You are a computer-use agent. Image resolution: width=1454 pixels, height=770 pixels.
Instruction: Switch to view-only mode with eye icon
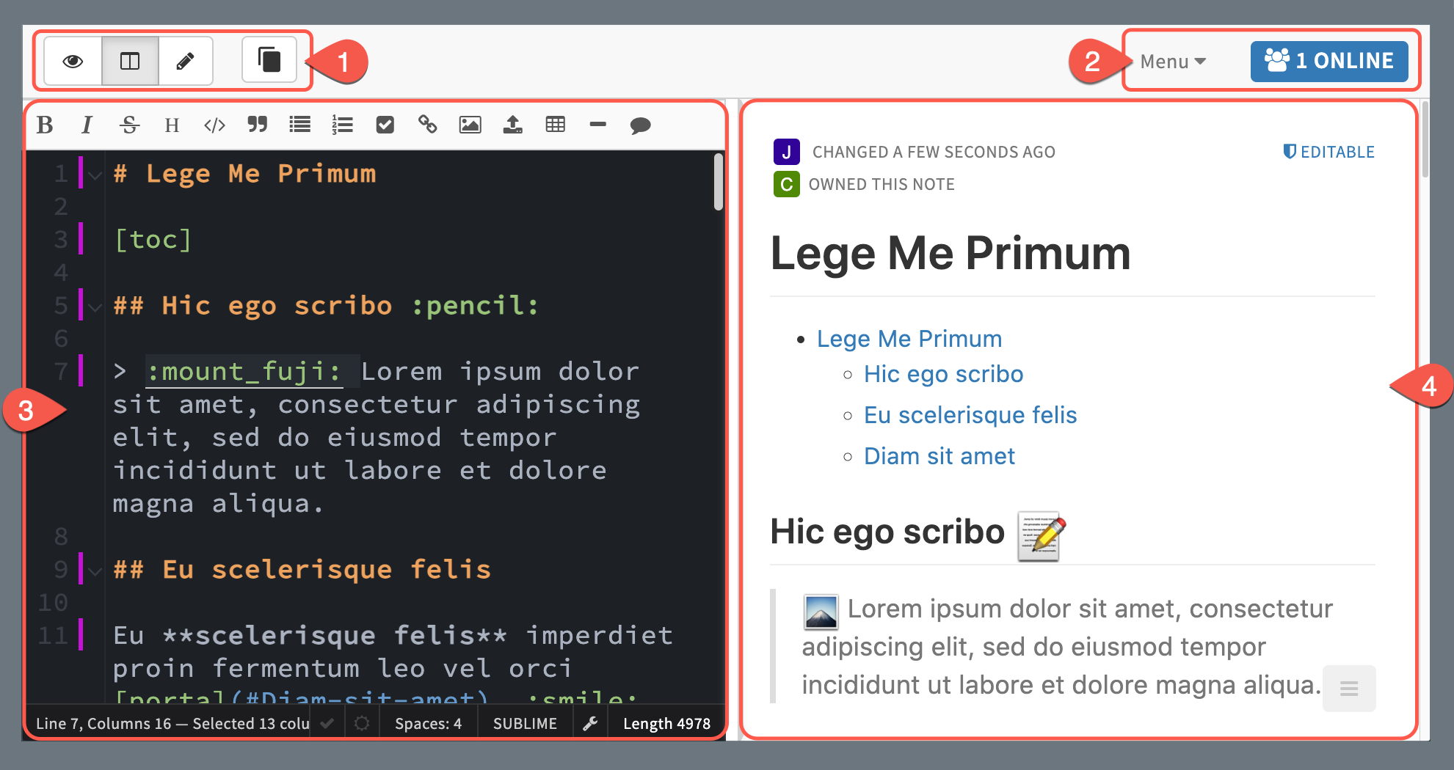tap(73, 61)
